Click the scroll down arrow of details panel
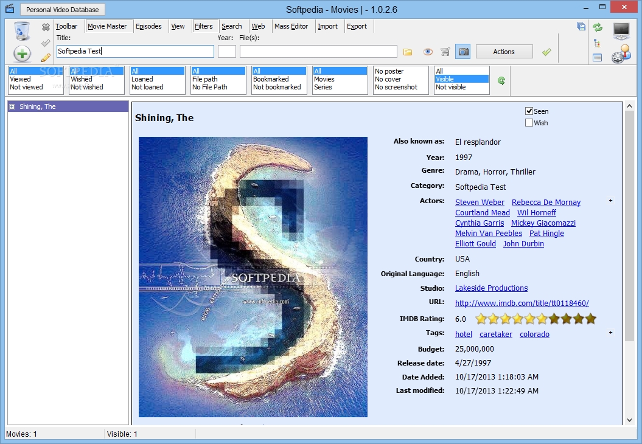Screen dimensions: 642x444 [630, 420]
